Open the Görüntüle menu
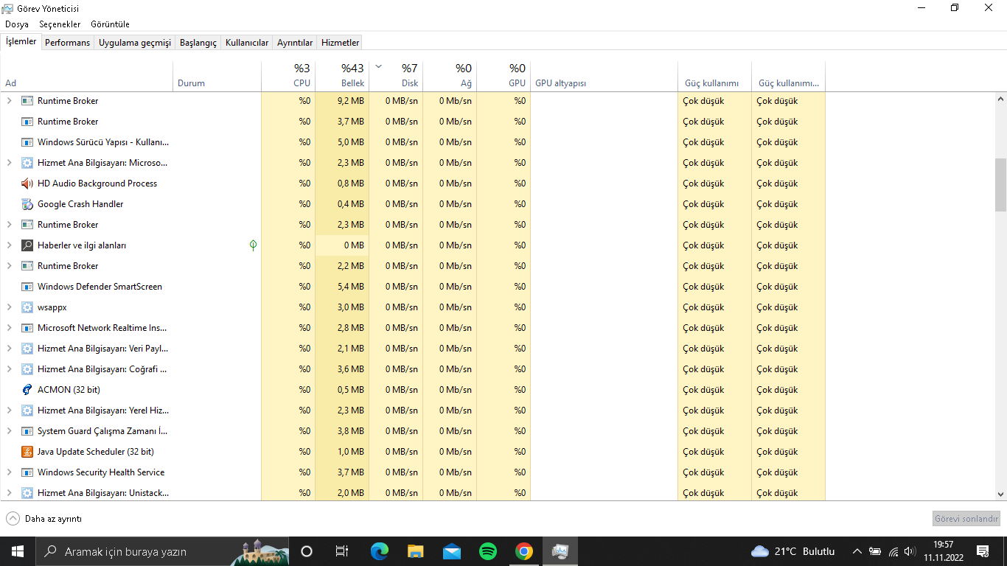Viewport: 1007px width, 566px height. pos(111,24)
